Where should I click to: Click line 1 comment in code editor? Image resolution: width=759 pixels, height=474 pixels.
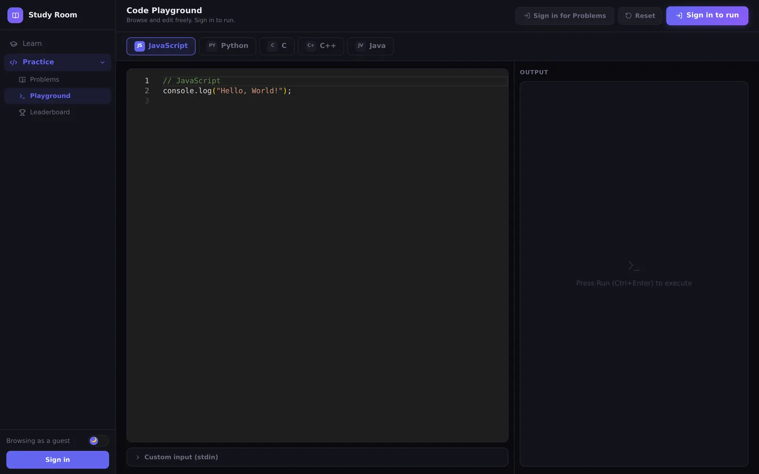click(x=192, y=81)
